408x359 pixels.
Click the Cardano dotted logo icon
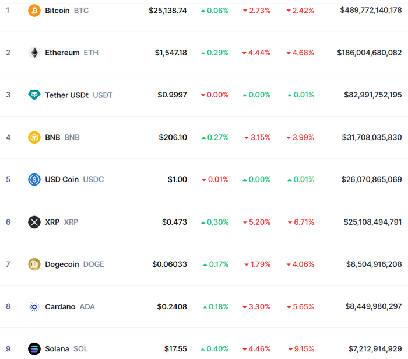point(34,306)
